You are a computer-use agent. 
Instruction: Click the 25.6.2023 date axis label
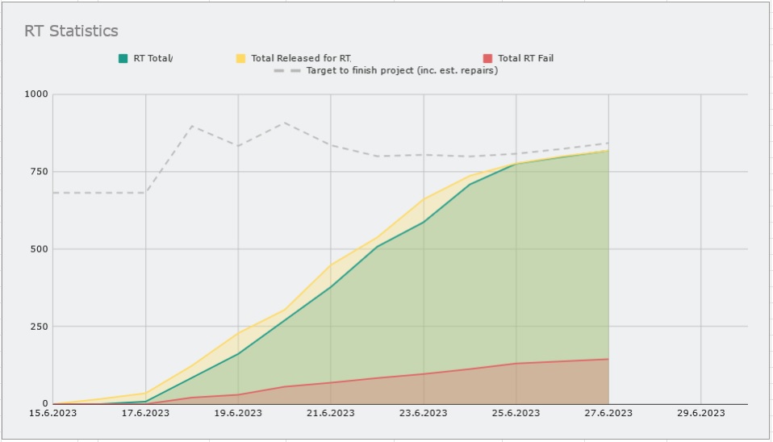[516, 413]
